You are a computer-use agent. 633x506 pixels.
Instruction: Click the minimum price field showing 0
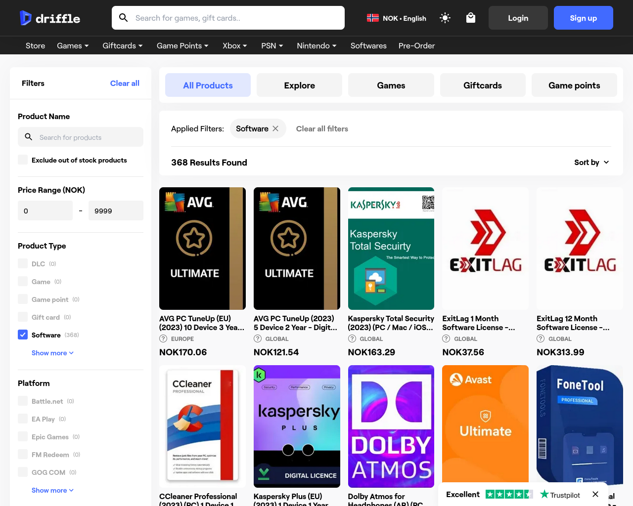(45, 211)
